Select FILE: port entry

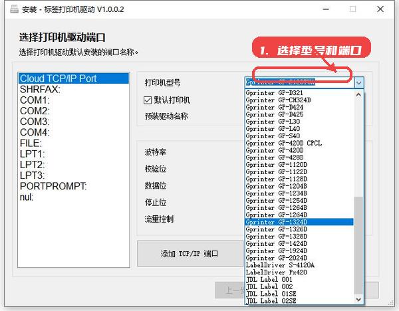[x=74, y=143]
